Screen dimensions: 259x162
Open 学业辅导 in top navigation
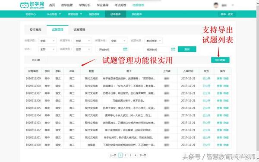coord(103,5)
